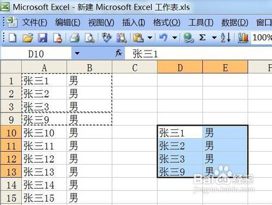The height and width of the screenshot is (205, 272).
Task: Open the Chart Wizard icon
Action: click(x=243, y=38)
